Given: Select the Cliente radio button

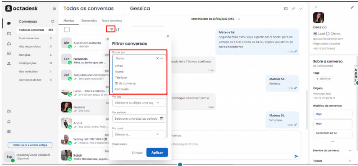Looking at the screenshot, I should pos(328,33).
